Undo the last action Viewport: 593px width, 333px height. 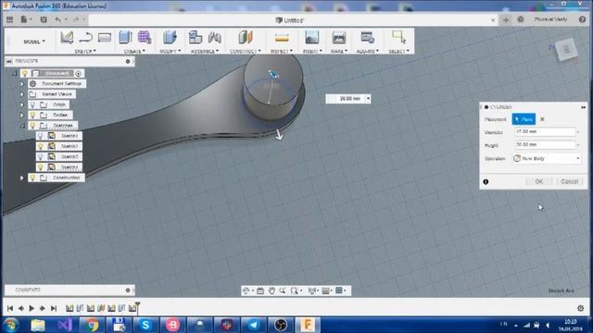click(x=57, y=19)
